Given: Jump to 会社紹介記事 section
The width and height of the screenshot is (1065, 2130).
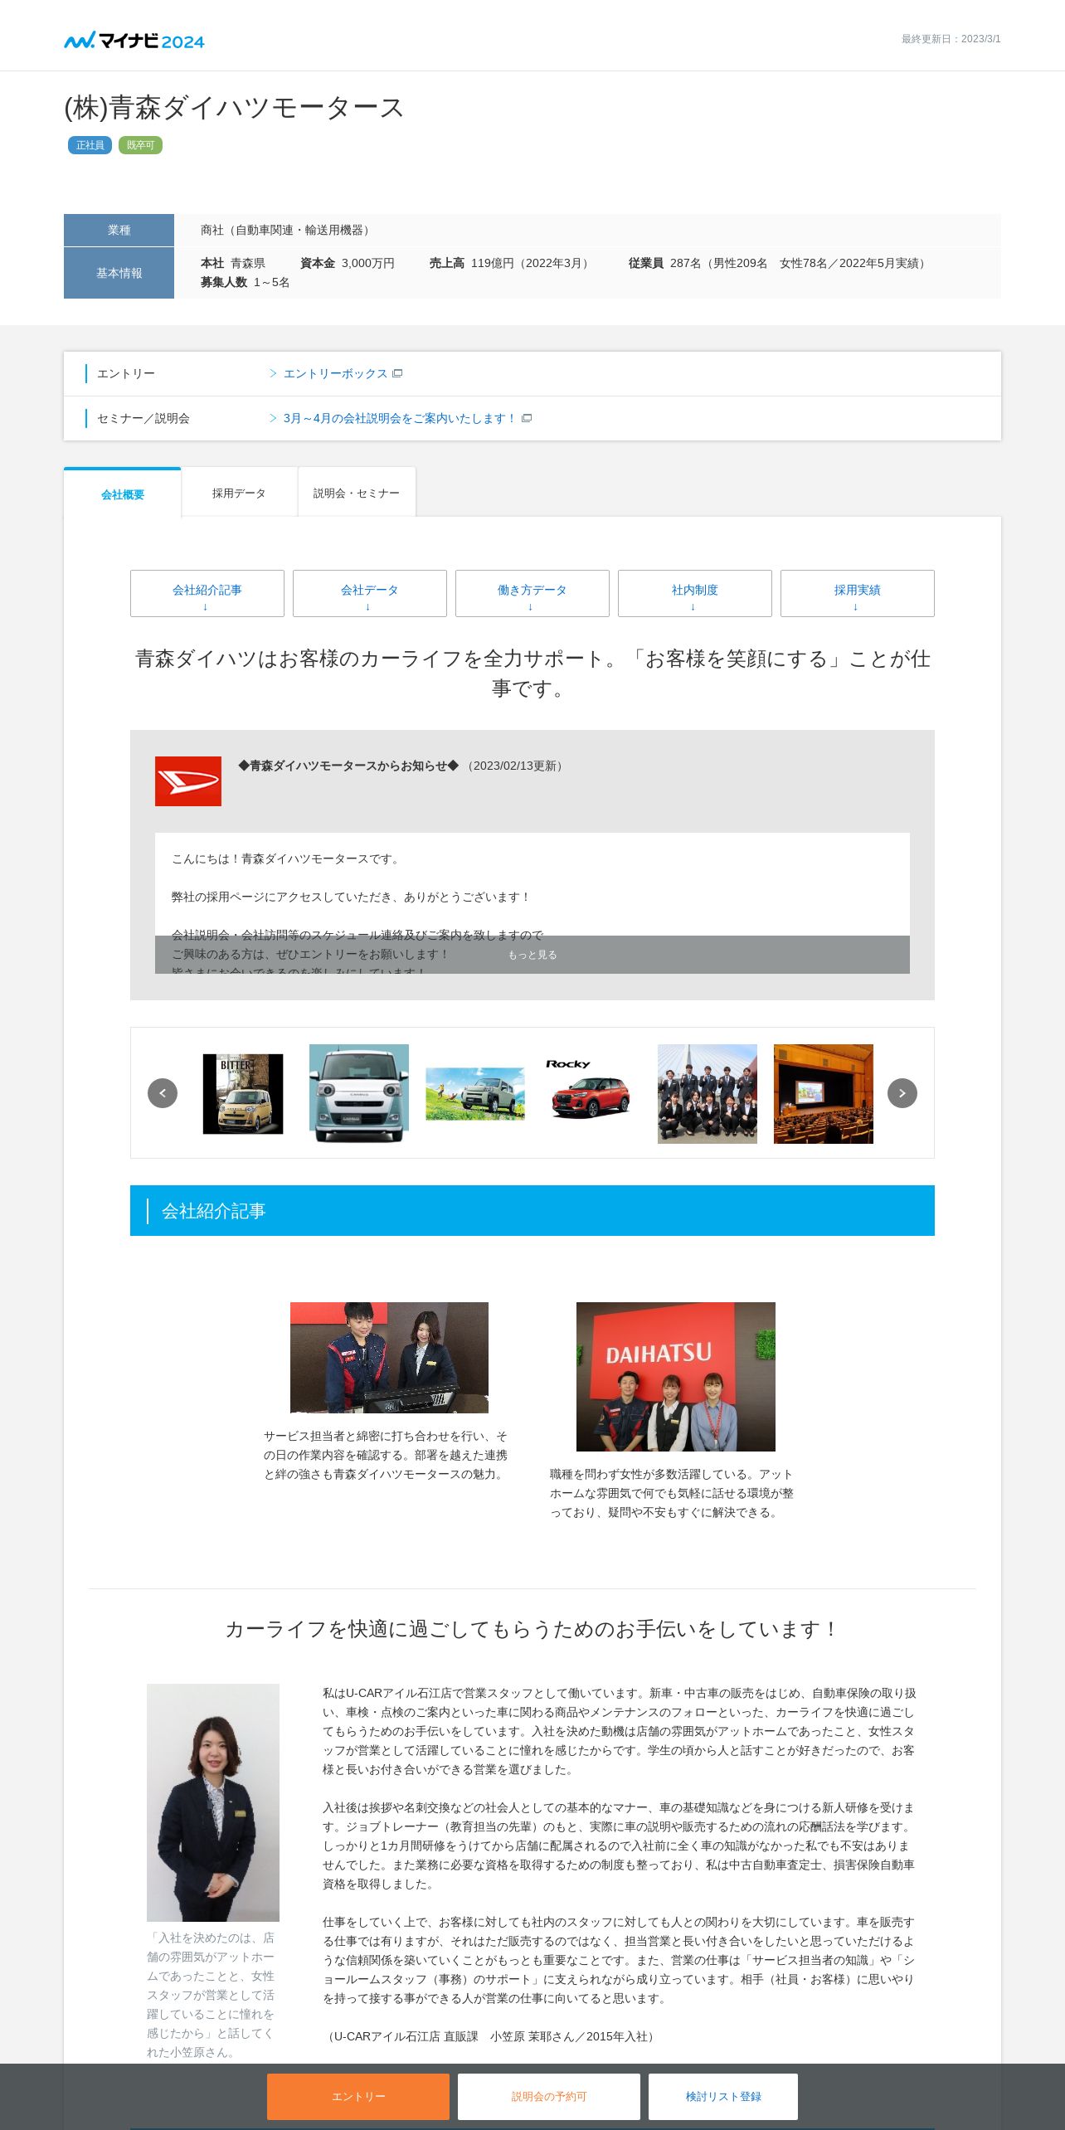Looking at the screenshot, I should pyautogui.click(x=207, y=593).
